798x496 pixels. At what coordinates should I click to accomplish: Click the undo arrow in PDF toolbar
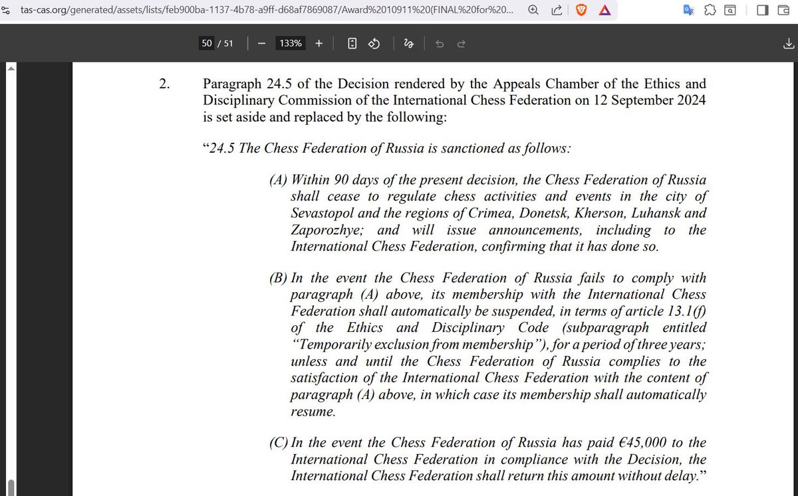(439, 43)
